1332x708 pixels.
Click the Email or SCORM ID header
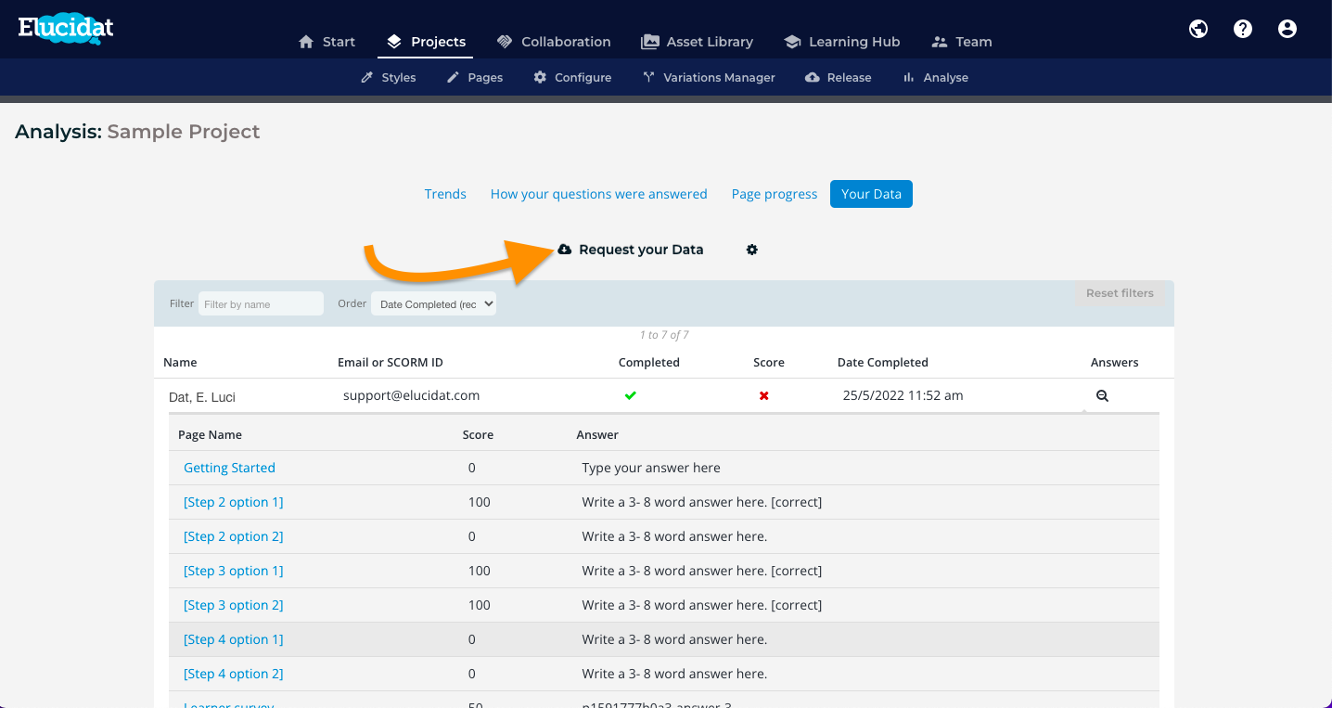pos(391,363)
